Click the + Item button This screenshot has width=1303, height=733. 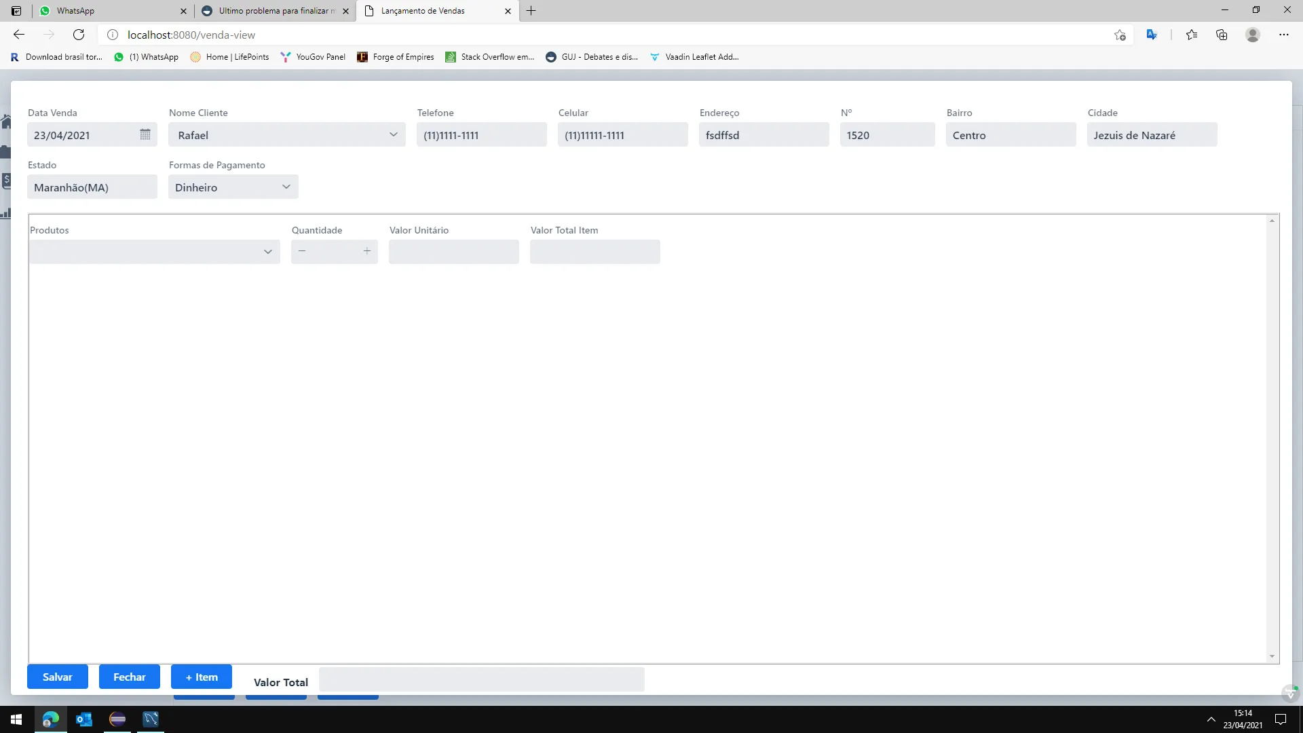tap(202, 677)
